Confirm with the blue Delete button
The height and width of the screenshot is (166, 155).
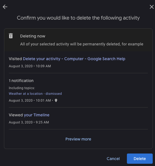140,159
